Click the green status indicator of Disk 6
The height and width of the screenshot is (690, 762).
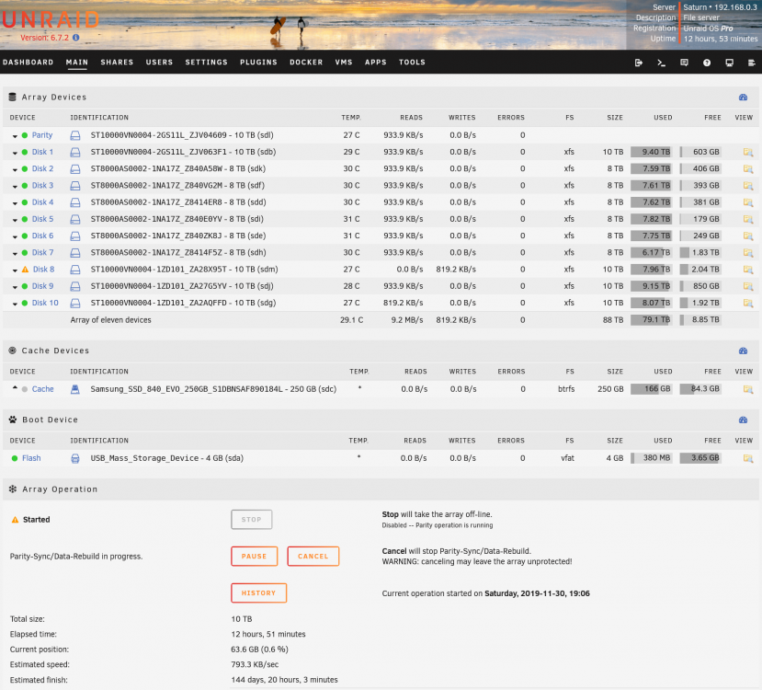(x=24, y=236)
